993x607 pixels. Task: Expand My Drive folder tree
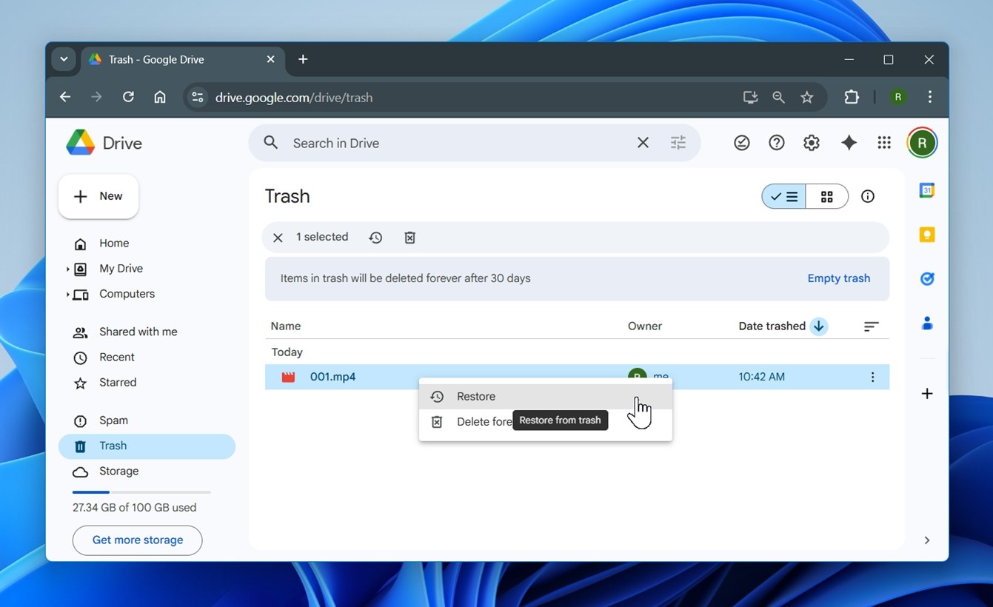click(67, 269)
